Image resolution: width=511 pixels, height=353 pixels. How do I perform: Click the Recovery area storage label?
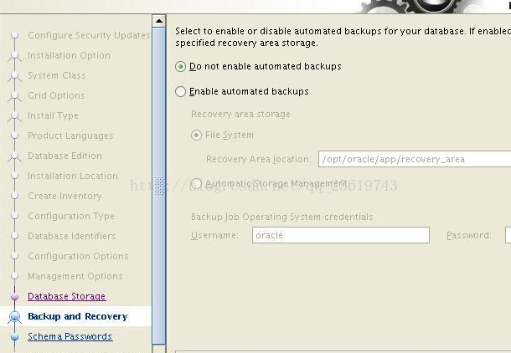click(240, 115)
